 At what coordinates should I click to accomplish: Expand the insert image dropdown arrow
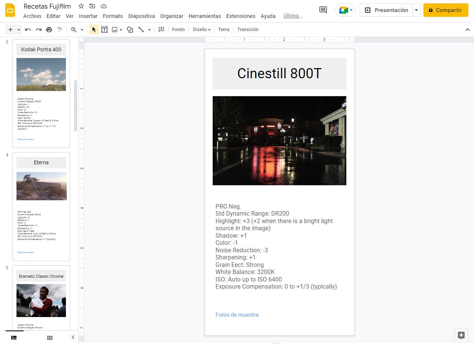[121, 30]
